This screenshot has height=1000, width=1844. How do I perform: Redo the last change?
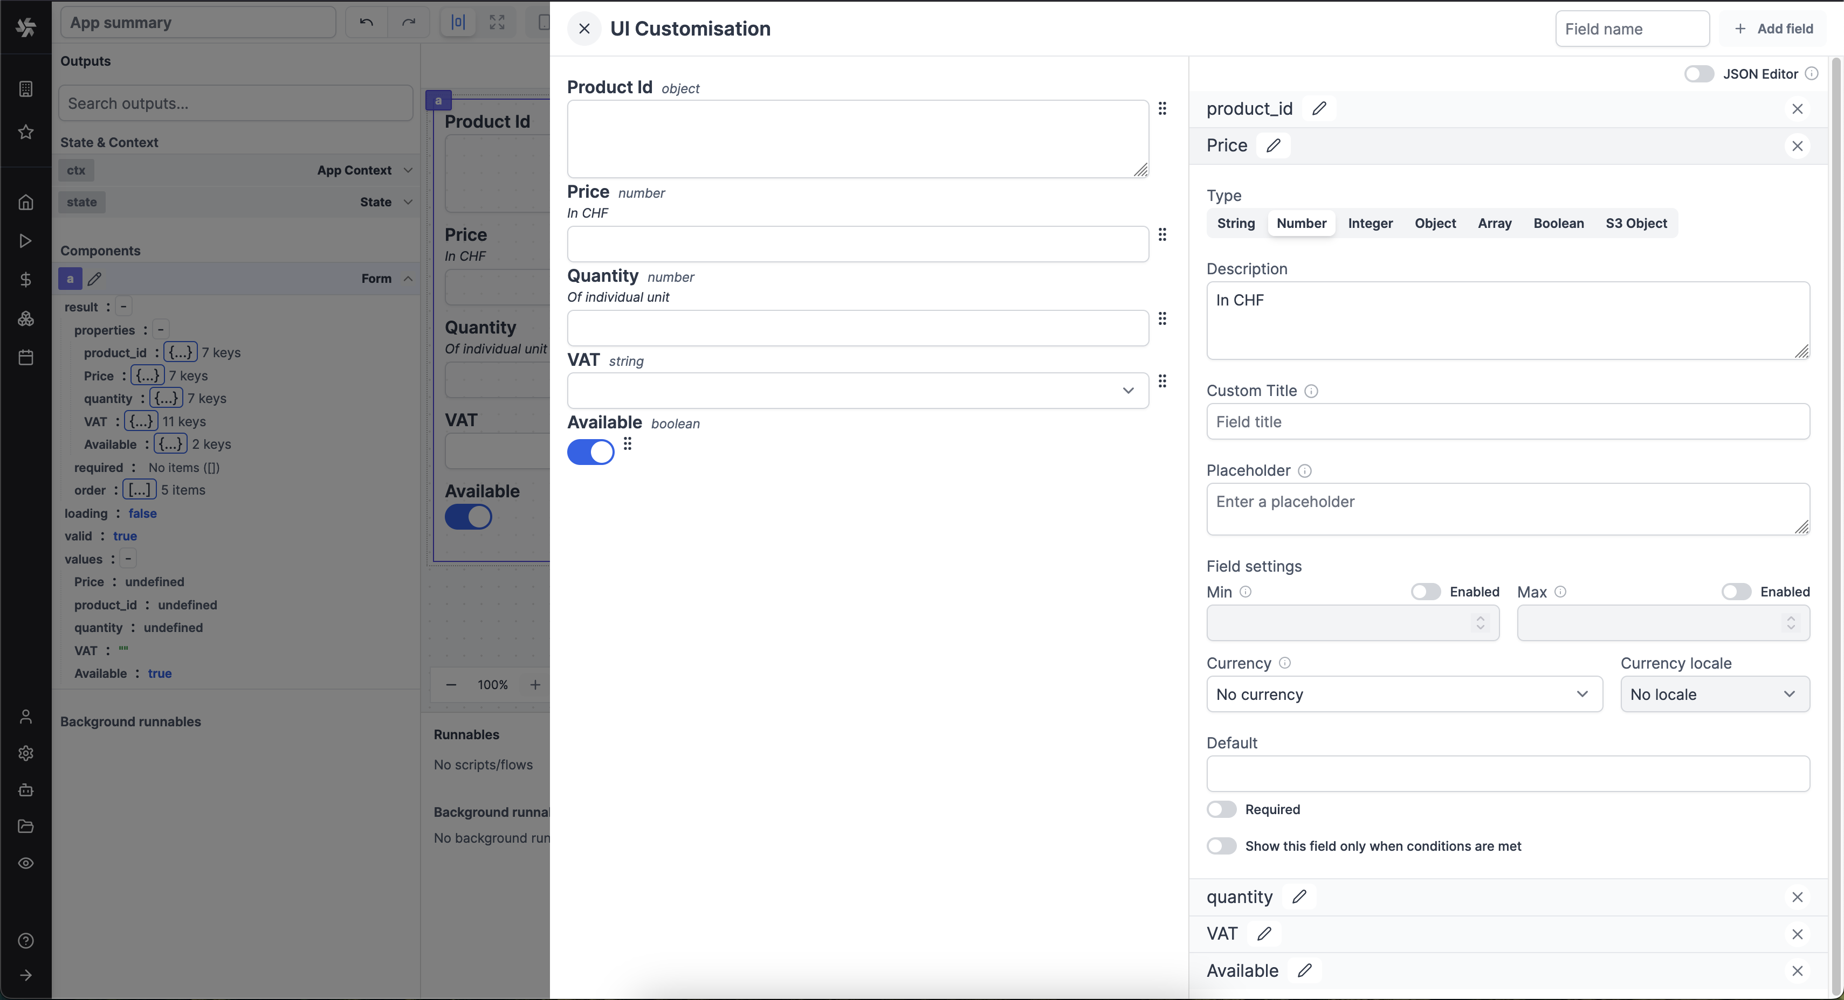(408, 22)
